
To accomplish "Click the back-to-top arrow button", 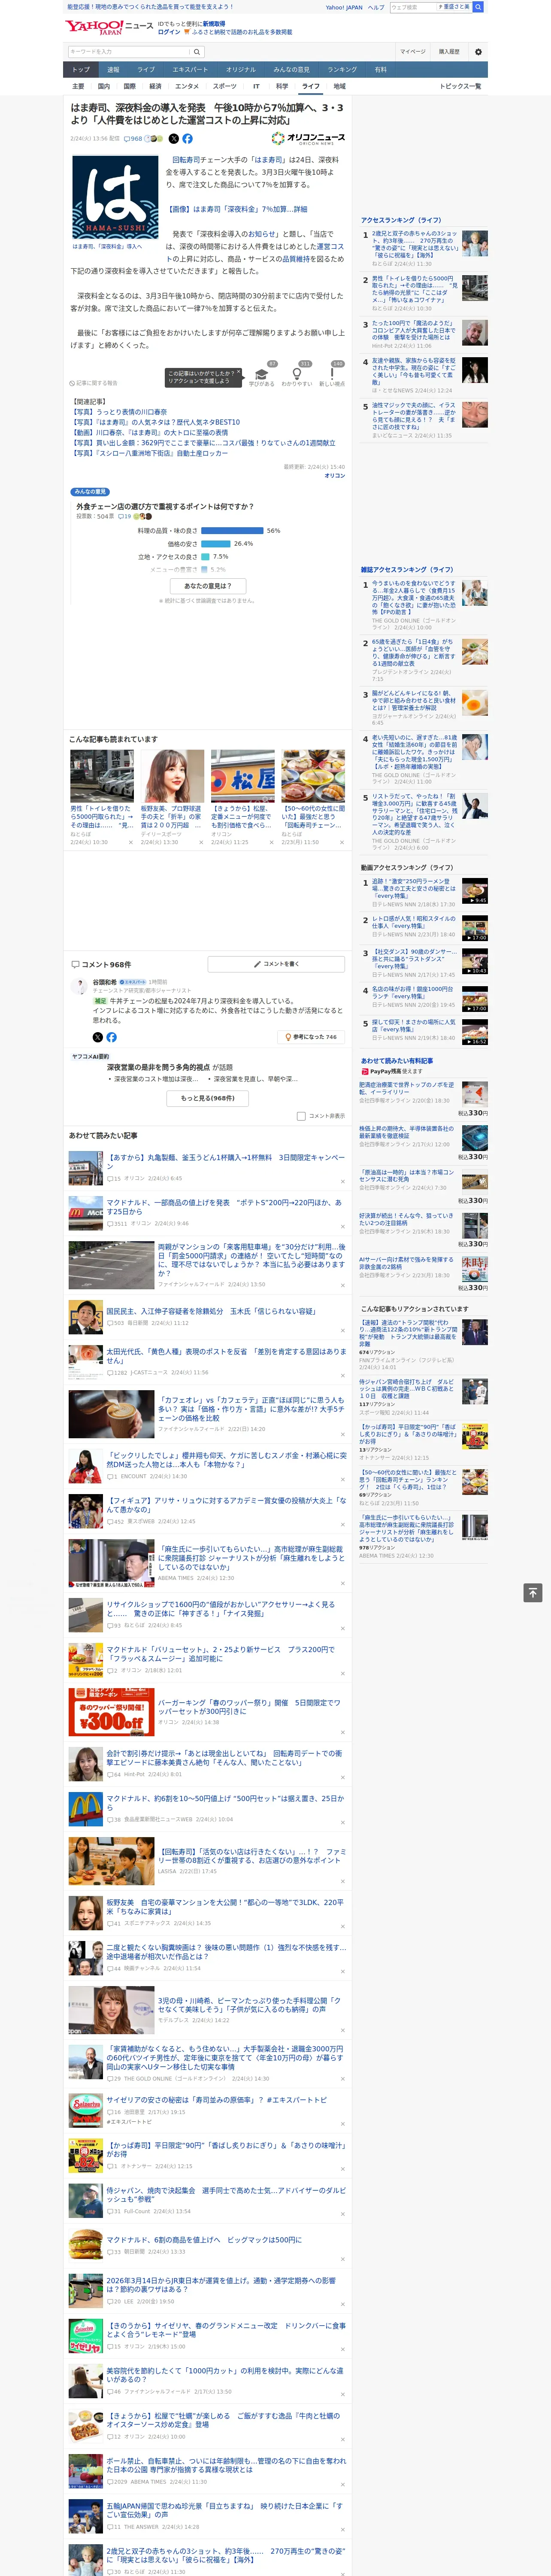I will pos(533,1592).
